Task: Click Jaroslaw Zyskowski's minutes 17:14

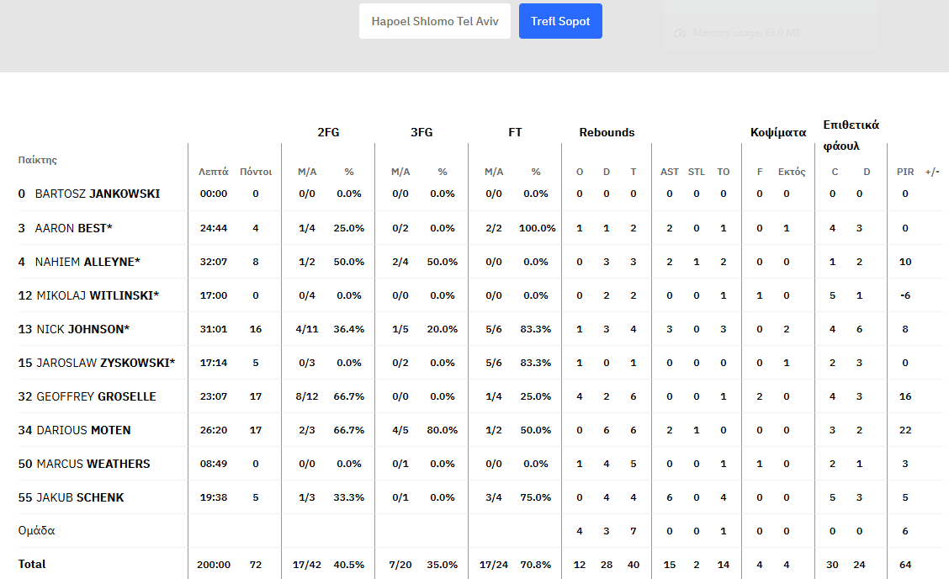Action: [x=214, y=363]
